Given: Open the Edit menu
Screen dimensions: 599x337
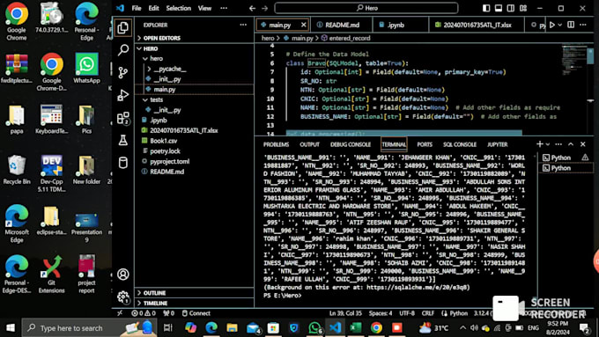Looking at the screenshot, I should click(153, 8).
